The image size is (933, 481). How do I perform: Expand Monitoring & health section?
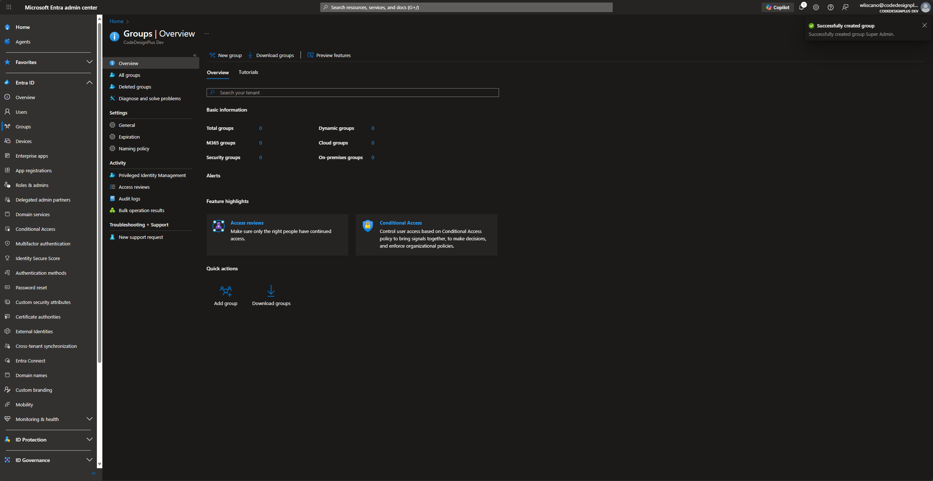tap(89, 419)
